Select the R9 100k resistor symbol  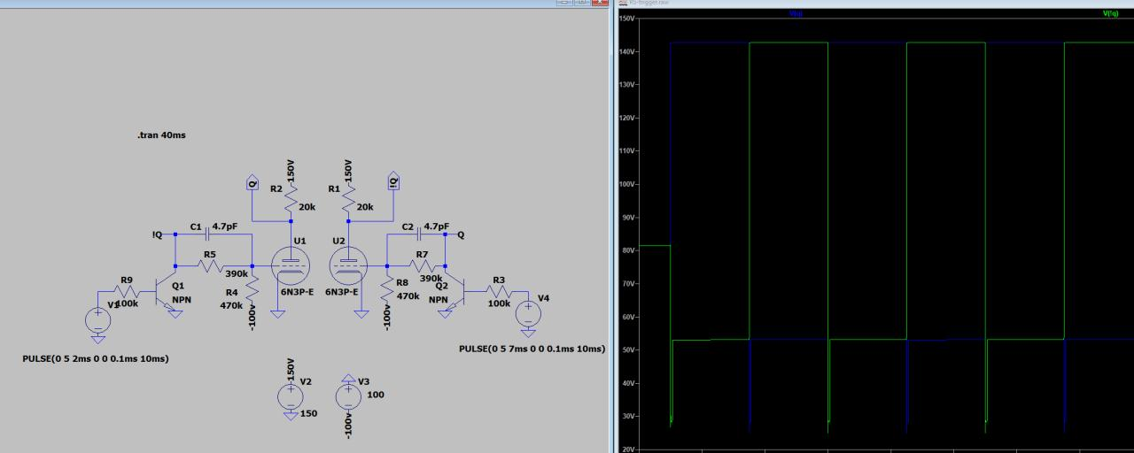(128, 291)
